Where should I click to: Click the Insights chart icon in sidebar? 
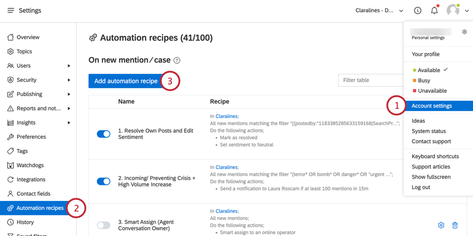click(x=11, y=123)
